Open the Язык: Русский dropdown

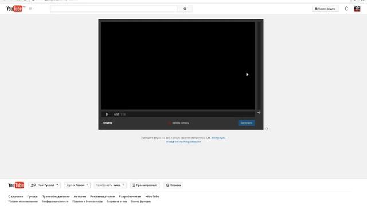(x=45, y=185)
